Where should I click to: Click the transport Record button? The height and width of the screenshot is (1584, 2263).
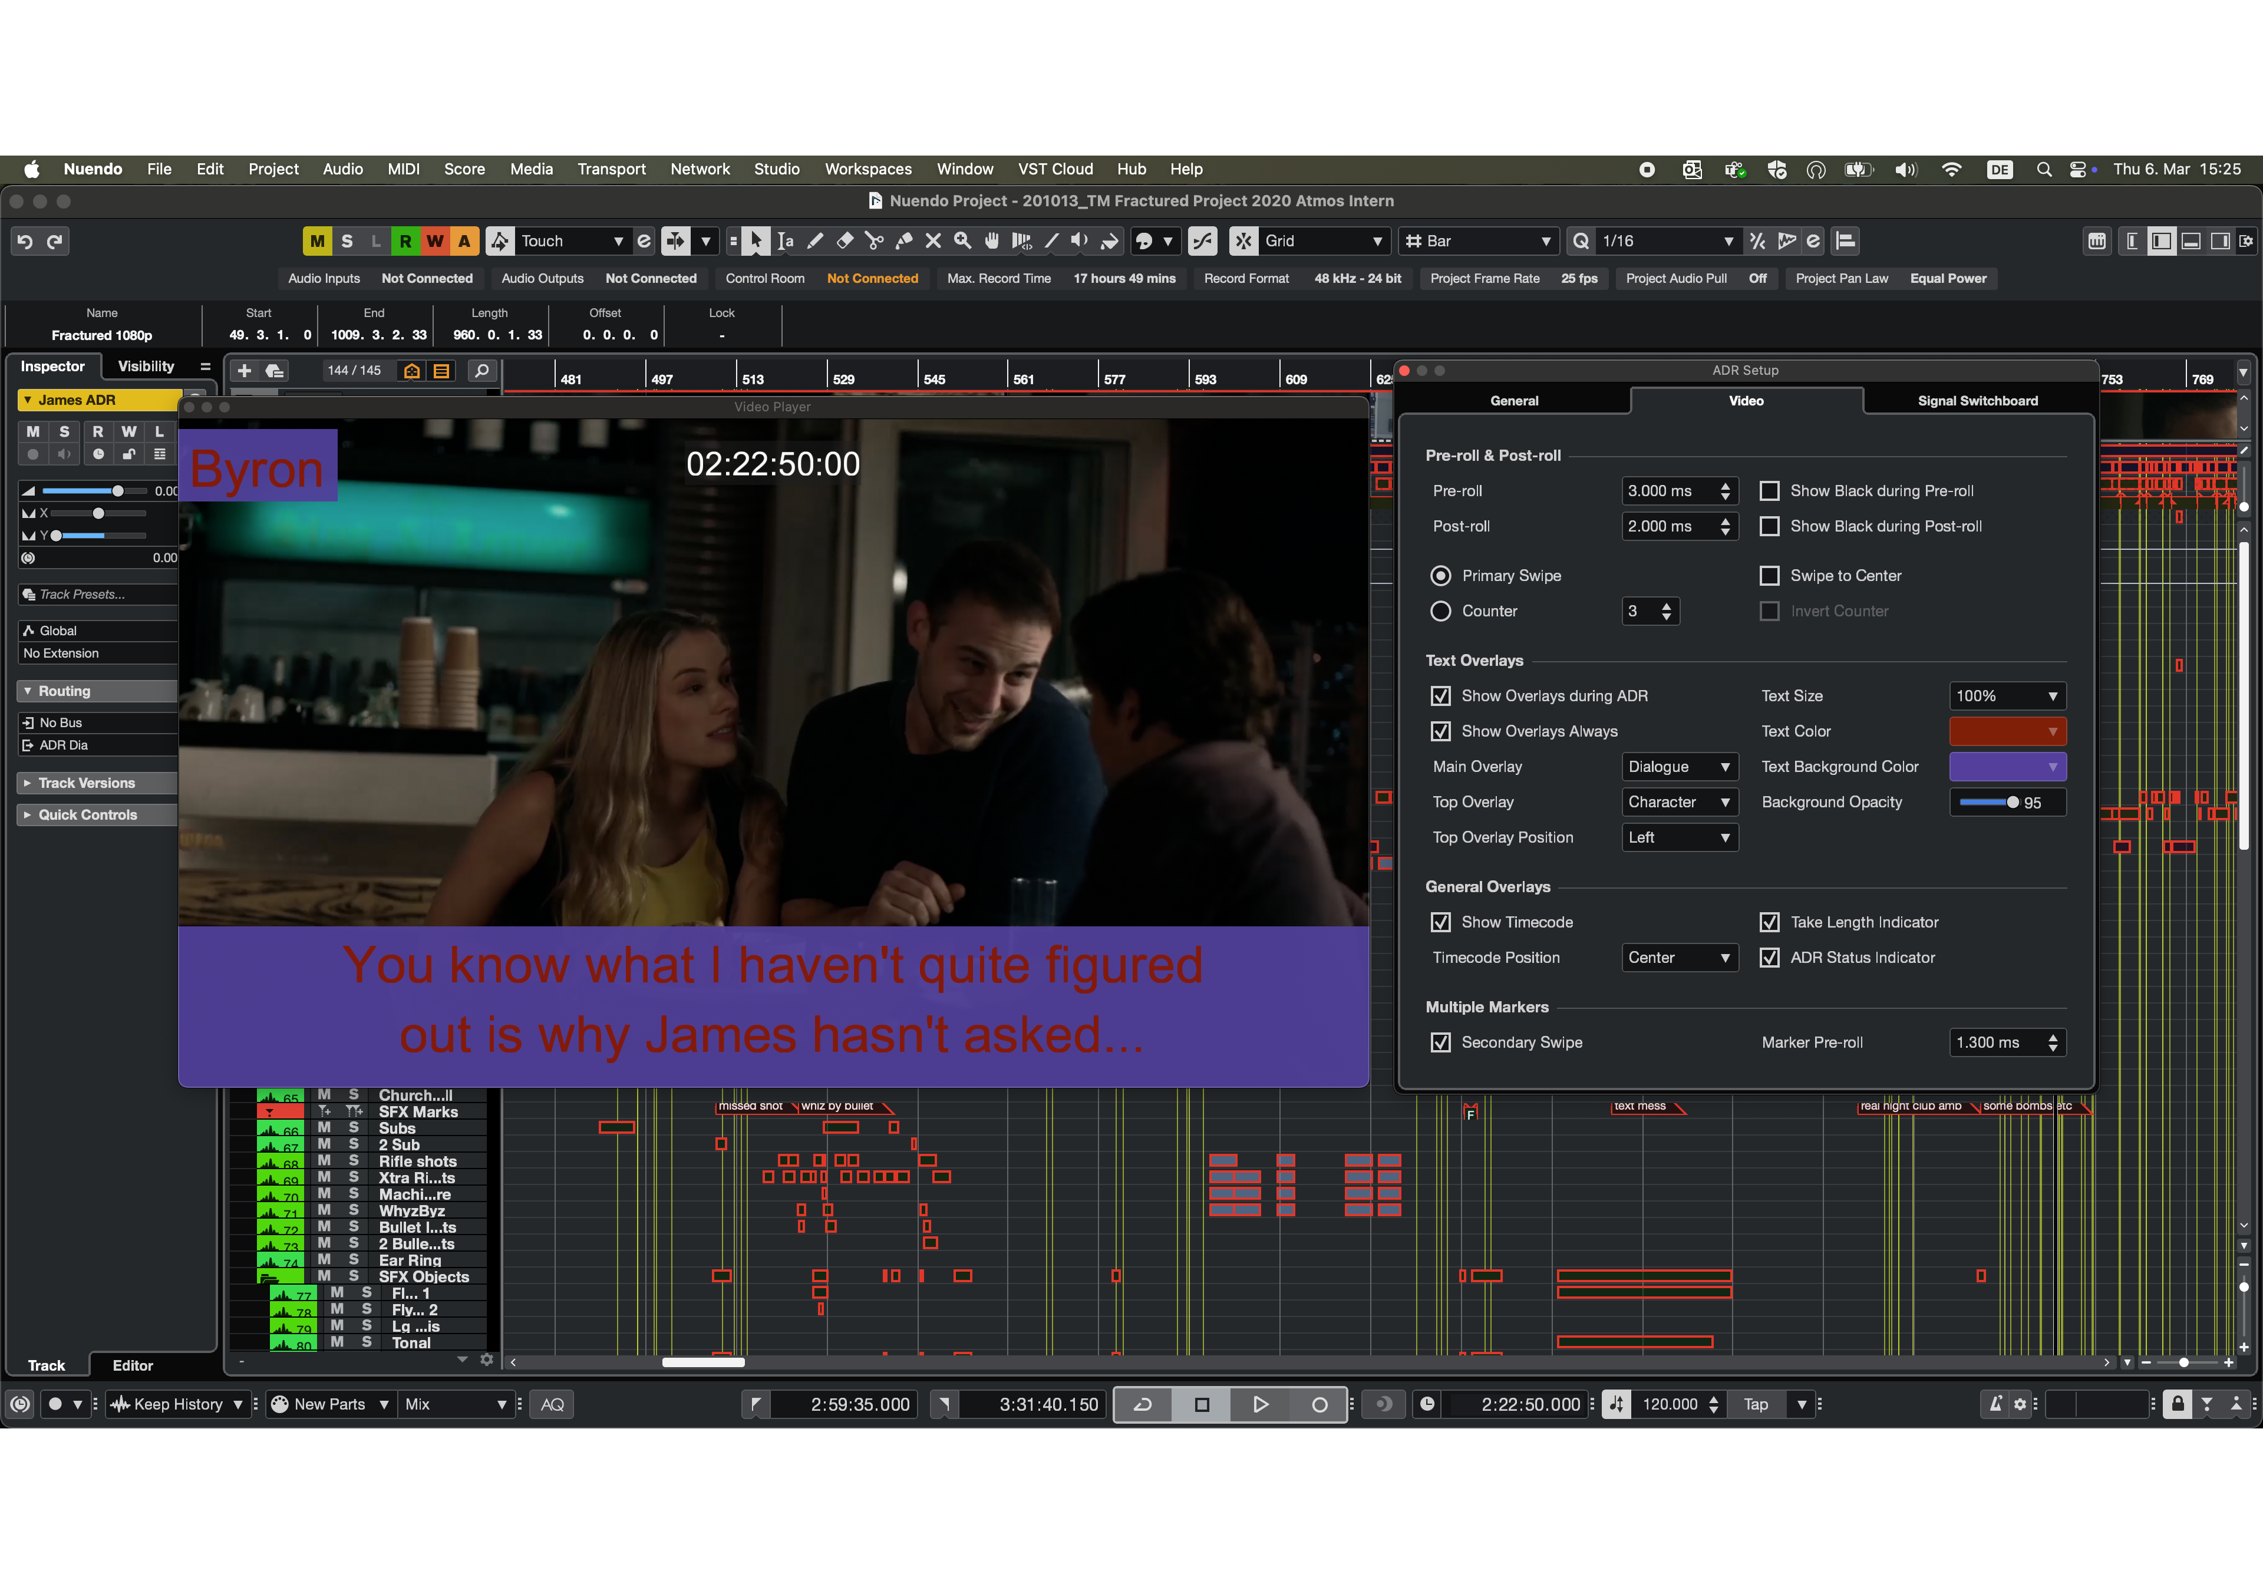click(x=1319, y=1405)
